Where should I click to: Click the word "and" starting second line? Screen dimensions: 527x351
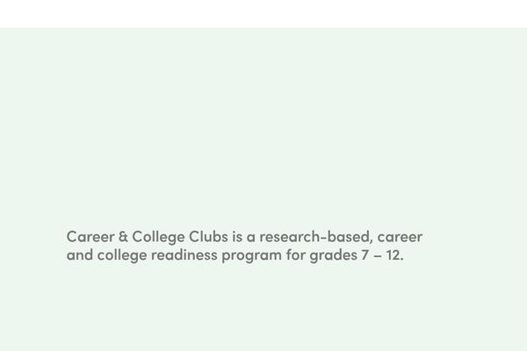pos(80,255)
